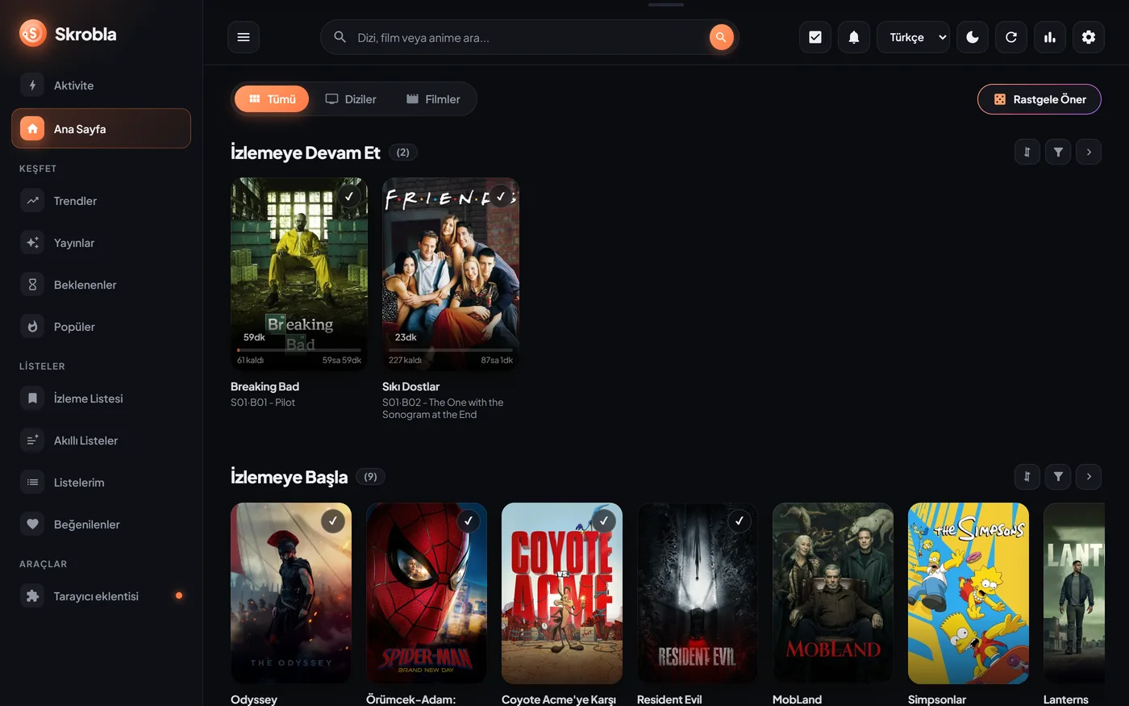Toggle watched checkmark on Spider-Man poster
Viewport: 1129px width, 706px height.
[x=469, y=521]
